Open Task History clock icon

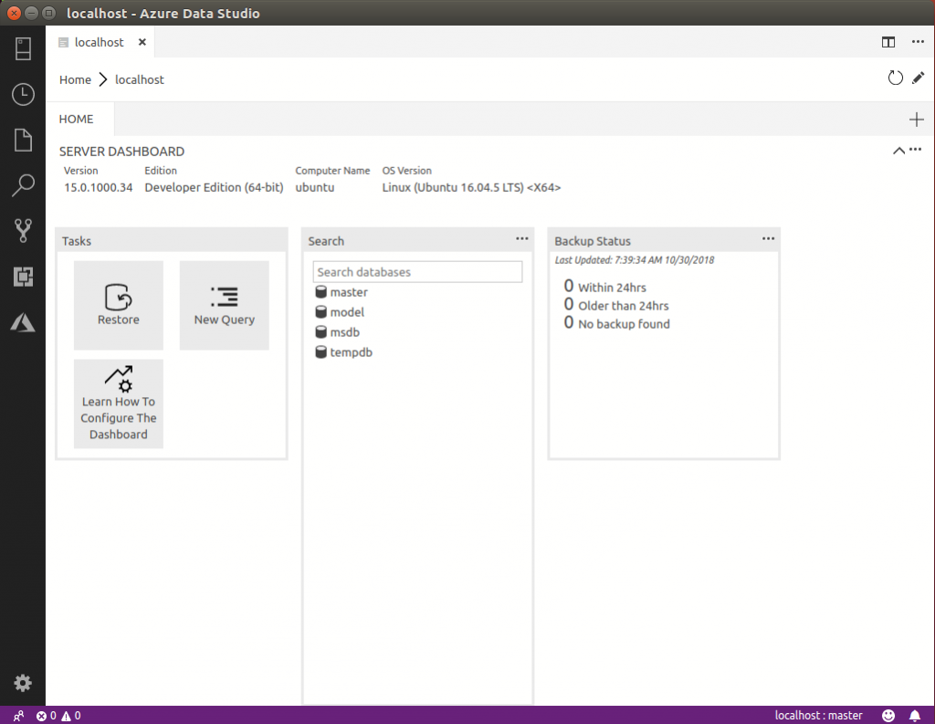pos(23,94)
